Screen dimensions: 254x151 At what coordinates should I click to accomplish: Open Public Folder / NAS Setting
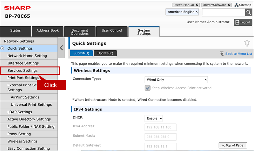tap(29, 127)
